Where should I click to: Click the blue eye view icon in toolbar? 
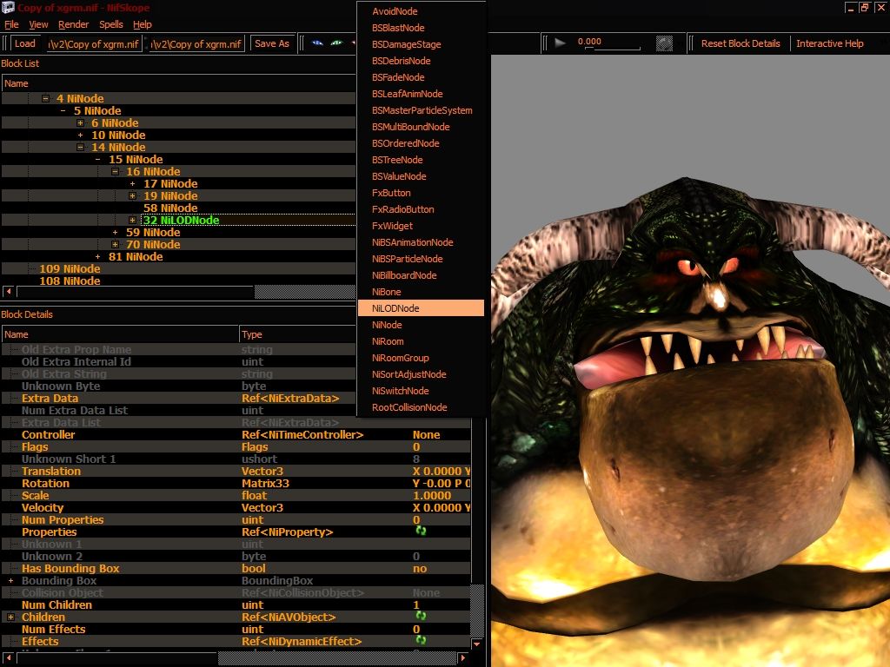click(x=317, y=43)
